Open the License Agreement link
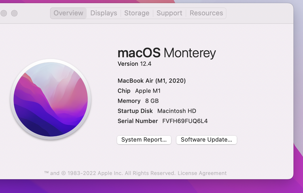Screen dimensions: 303x193 tap(202, 173)
